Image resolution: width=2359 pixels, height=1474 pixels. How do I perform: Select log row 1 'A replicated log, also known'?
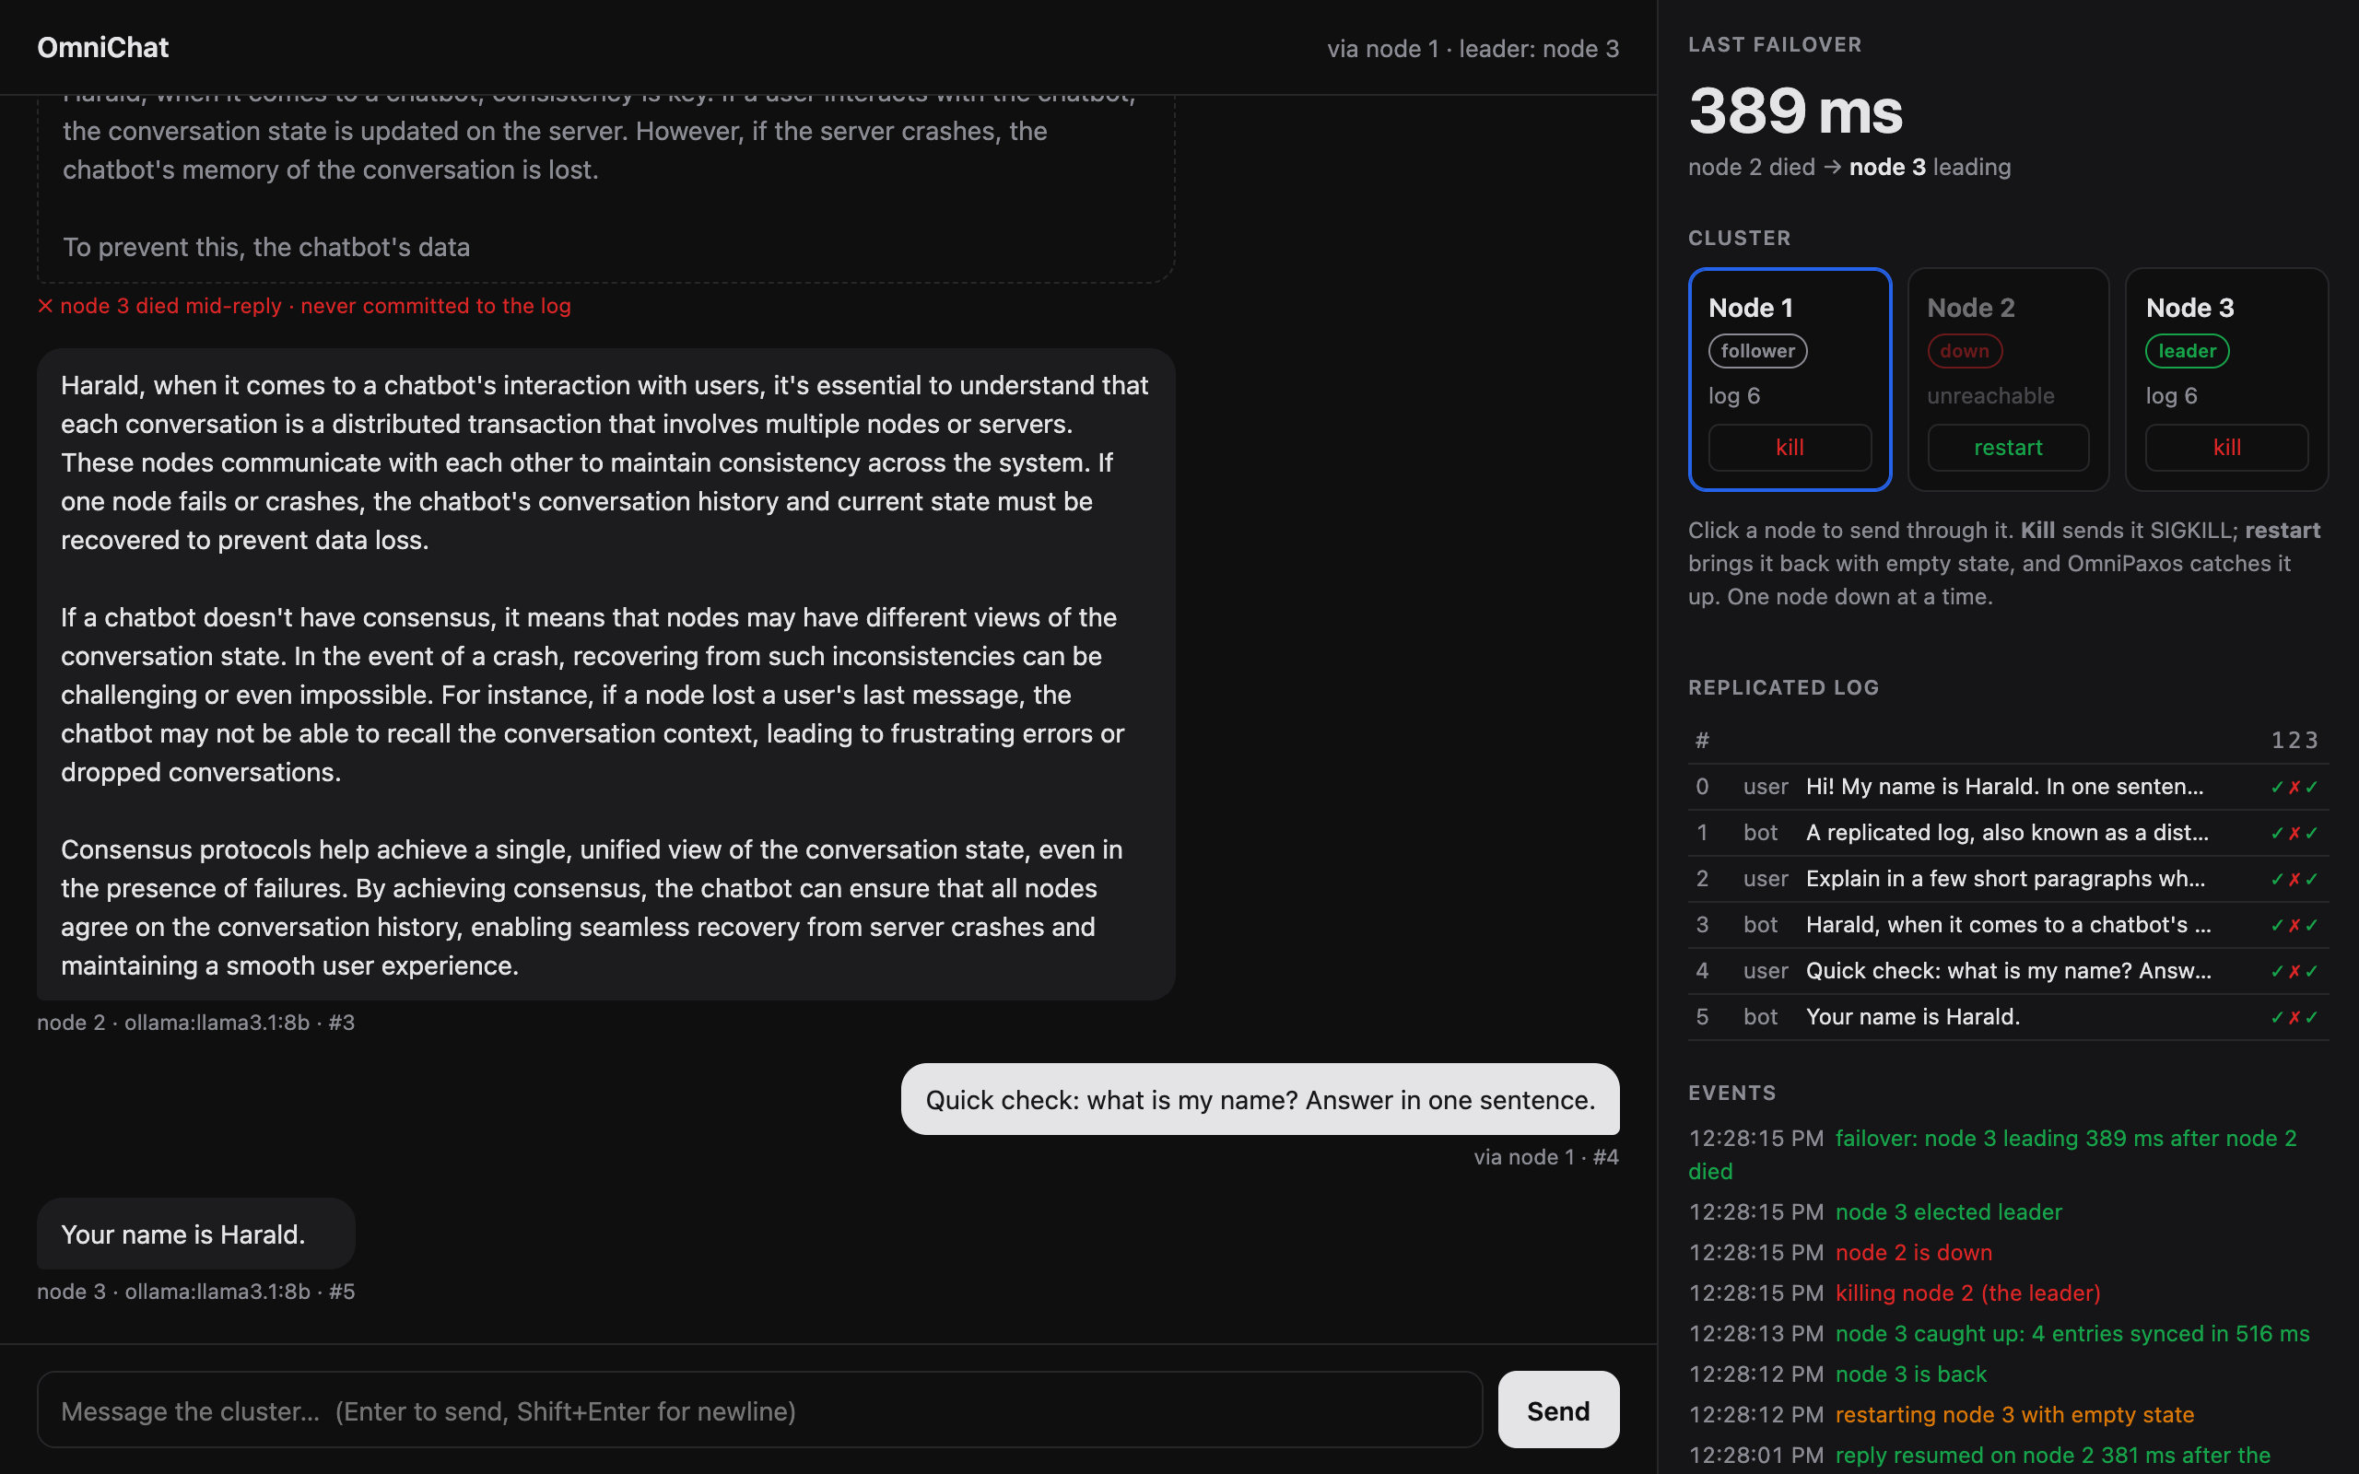pyautogui.click(x=2008, y=833)
